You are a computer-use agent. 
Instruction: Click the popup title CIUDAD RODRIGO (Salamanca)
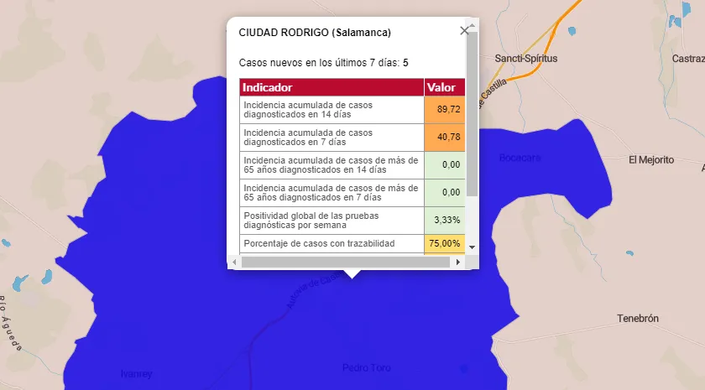pyautogui.click(x=314, y=33)
